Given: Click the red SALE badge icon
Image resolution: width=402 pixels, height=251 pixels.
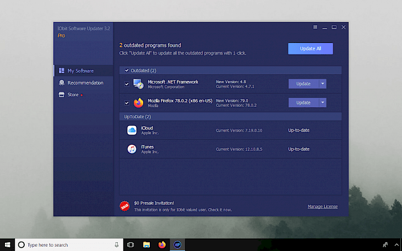Looking at the screenshot, I should pyautogui.click(x=124, y=206).
